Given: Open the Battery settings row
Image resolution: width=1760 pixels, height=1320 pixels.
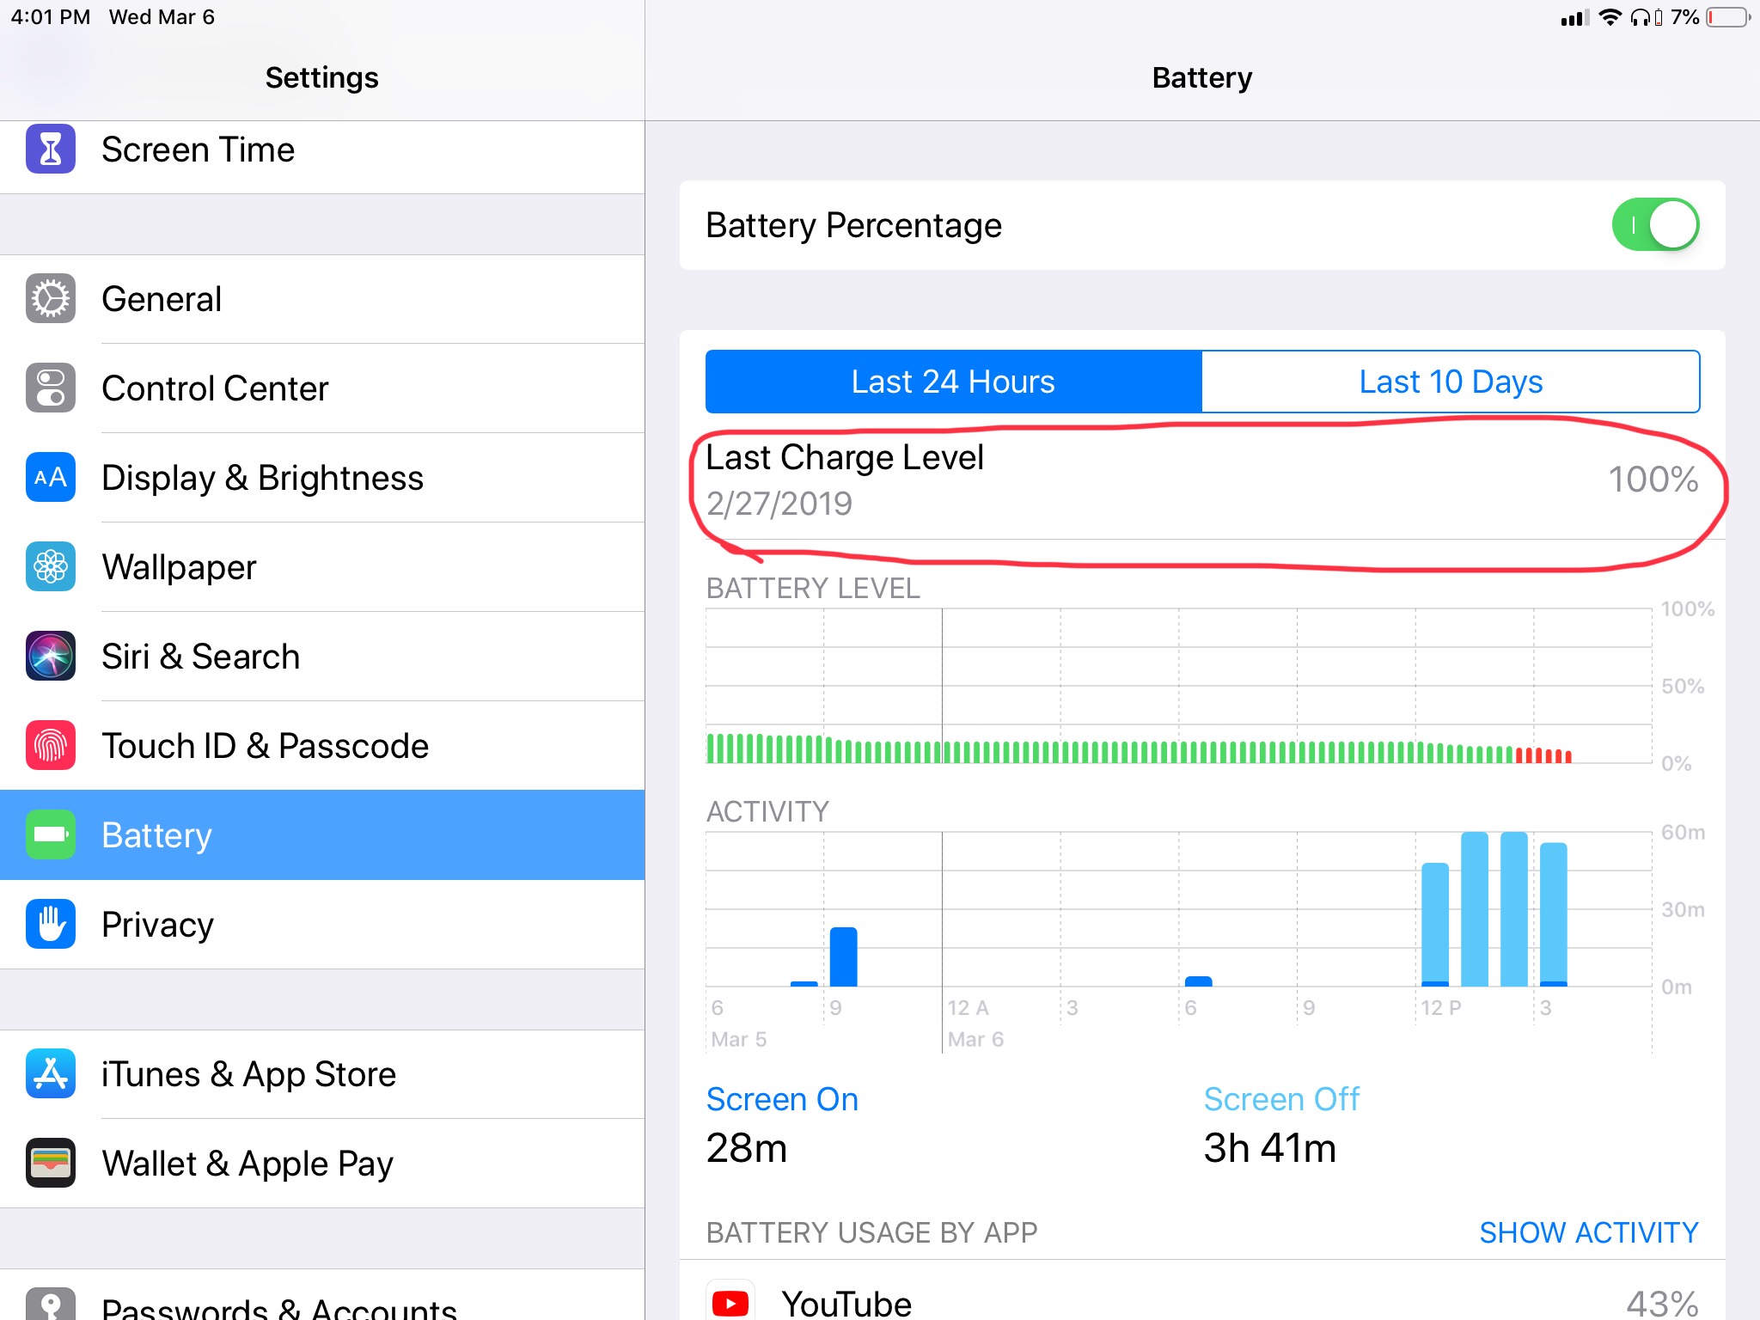Looking at the screenshot, I should [322, 835].
